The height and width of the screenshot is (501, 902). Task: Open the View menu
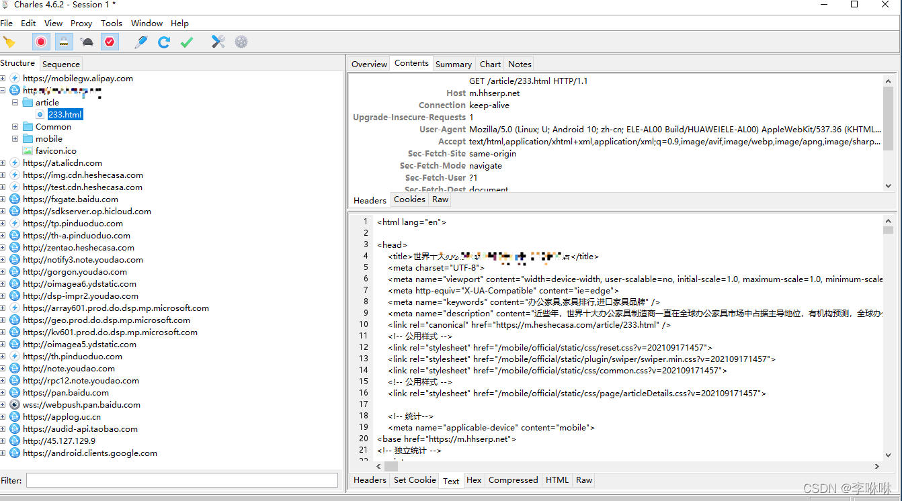(x=53, y=23)
